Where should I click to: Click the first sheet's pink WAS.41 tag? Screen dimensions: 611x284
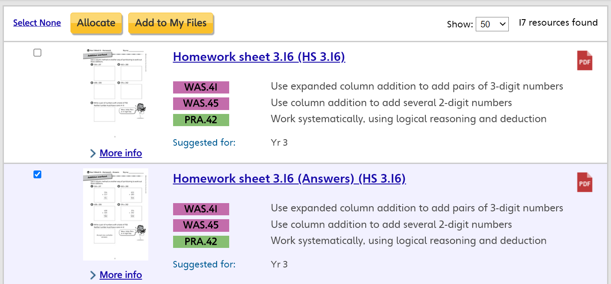[201, 87]
